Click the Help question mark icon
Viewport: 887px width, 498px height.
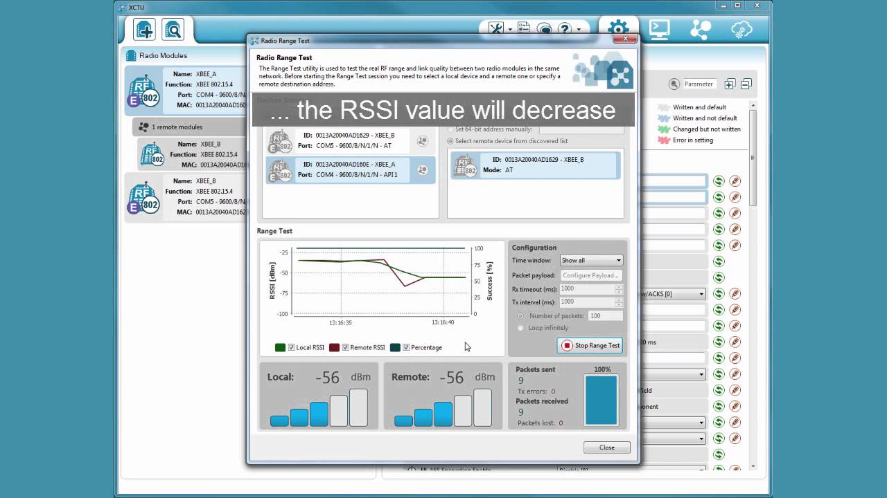pyautogui.click(x=565, y=29)
